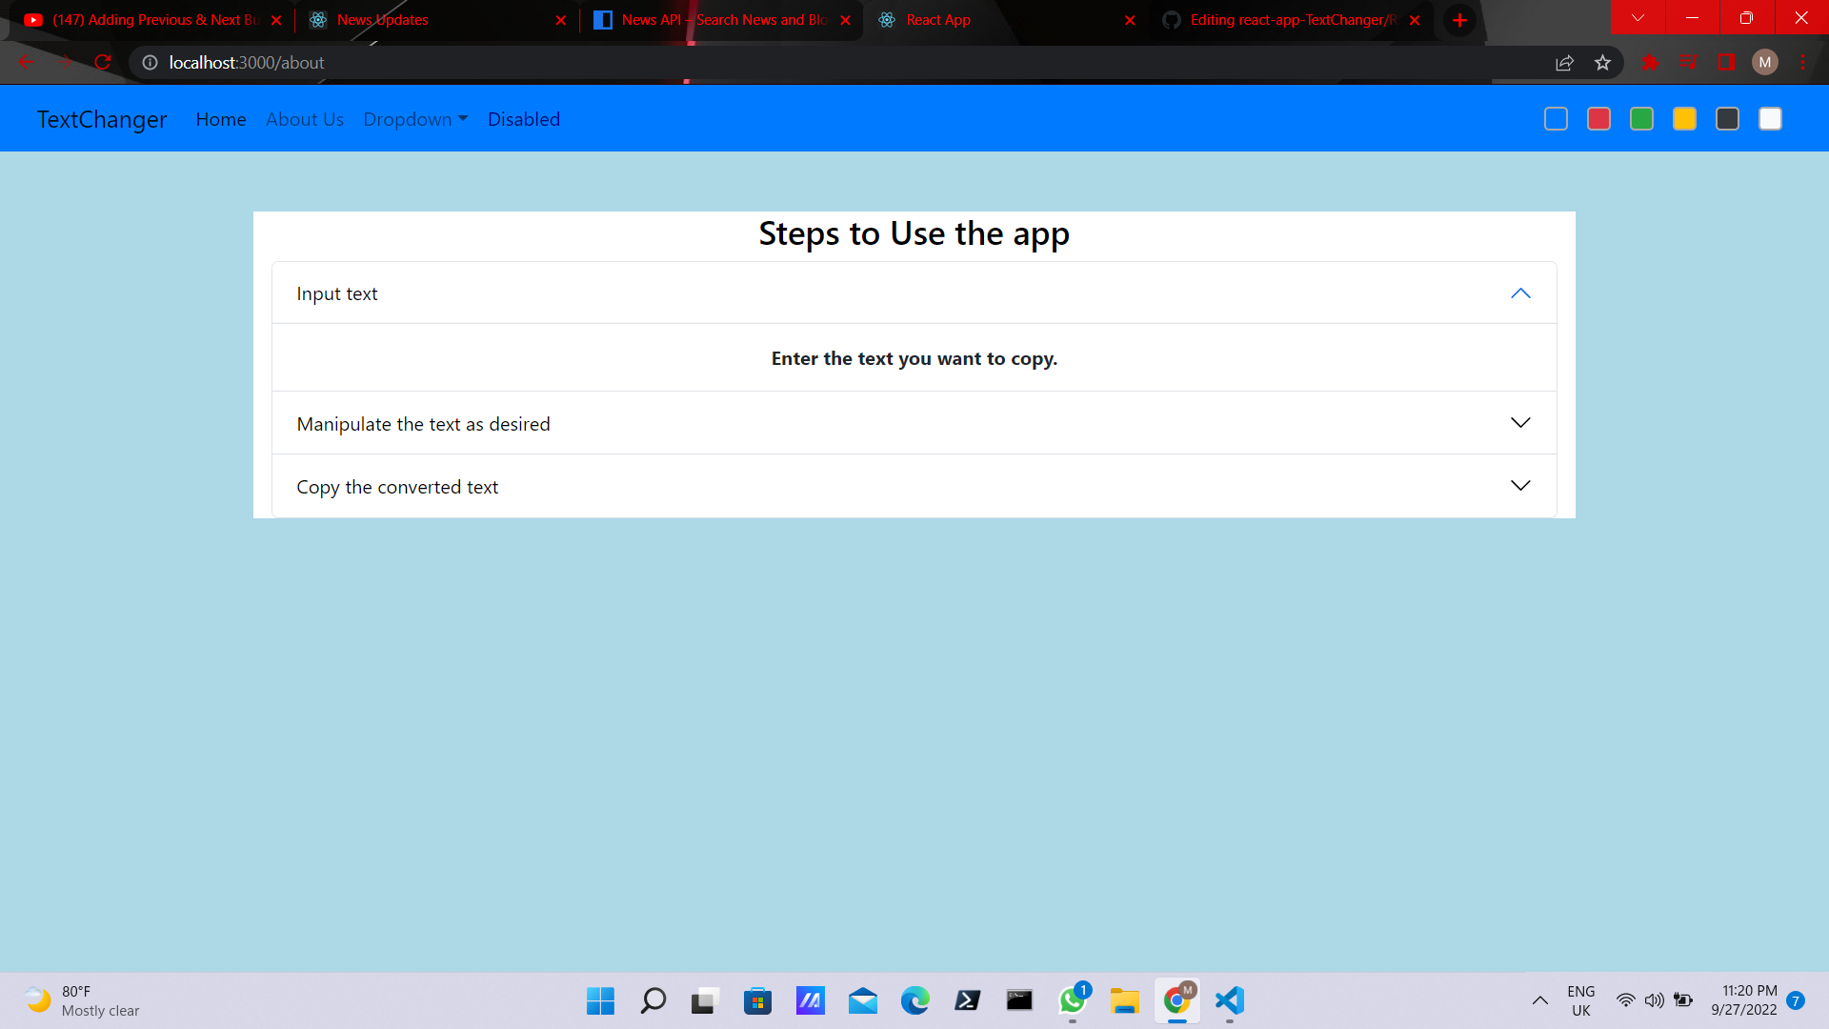Click the share icon in the address bar
Screen dimensions: 1829x1029
(1565, 62)
